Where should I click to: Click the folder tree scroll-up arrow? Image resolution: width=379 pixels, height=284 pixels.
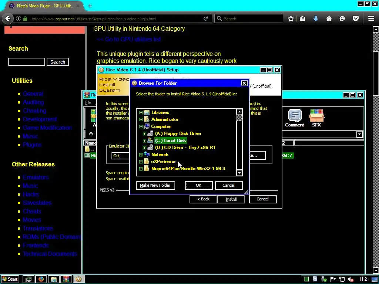(239, 112)
